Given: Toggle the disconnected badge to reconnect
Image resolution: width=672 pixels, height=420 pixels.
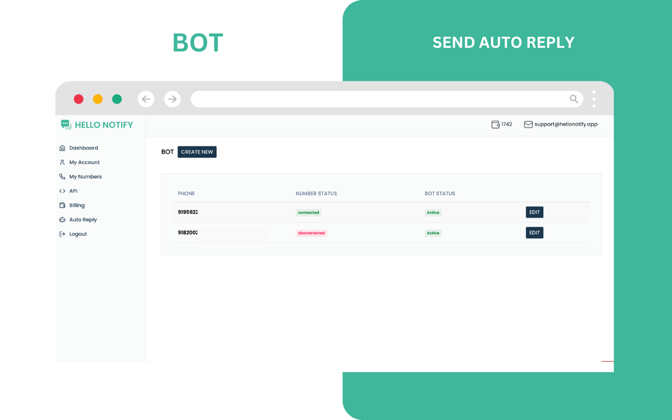Looking at the screenshot, I should coord(311,233).
